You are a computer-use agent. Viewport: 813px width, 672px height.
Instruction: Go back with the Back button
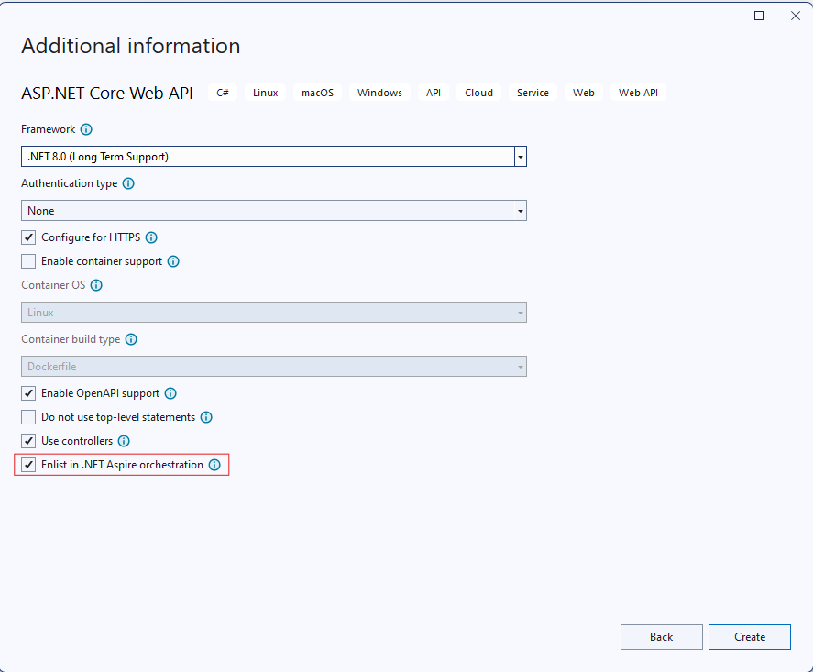pyautogui.click(x=661, y=637)
